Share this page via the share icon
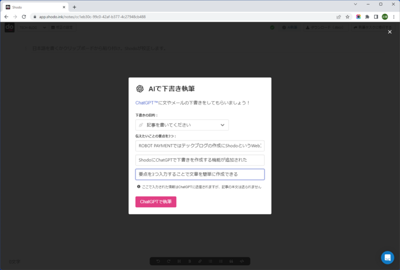The width and height of the screenshot is (400, 270). (338, 17)
